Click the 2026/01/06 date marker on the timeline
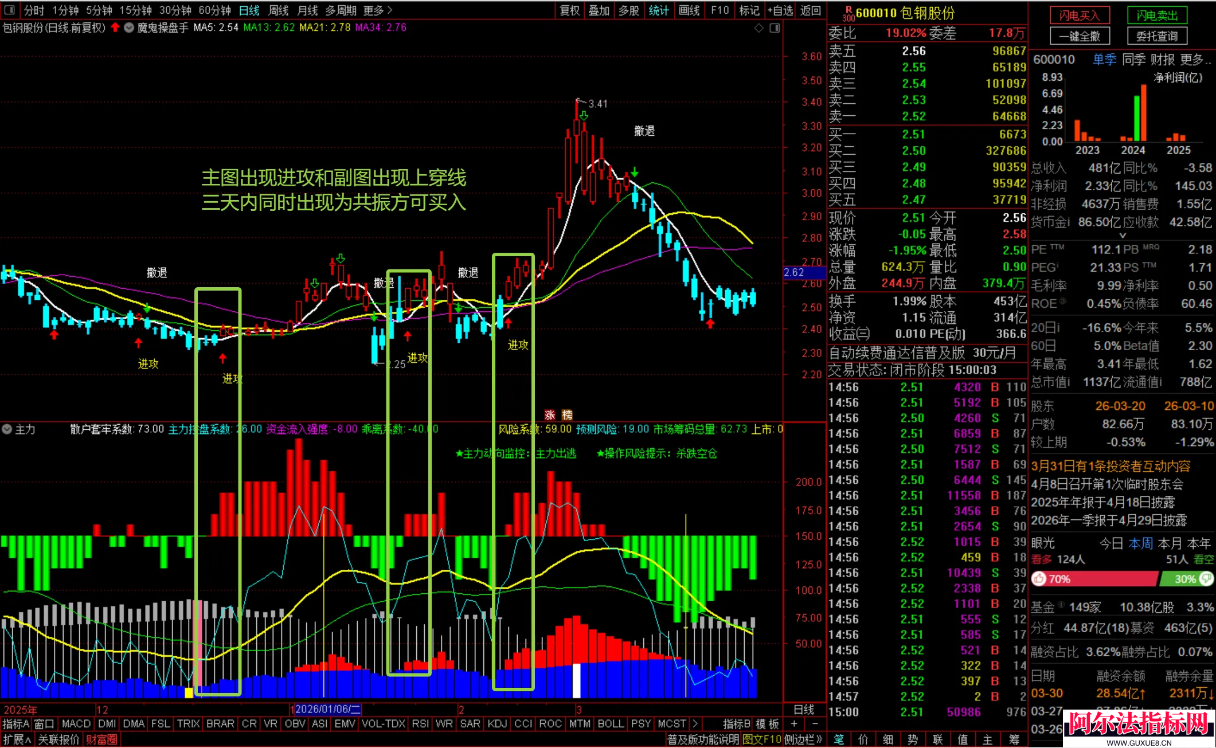 328,709
